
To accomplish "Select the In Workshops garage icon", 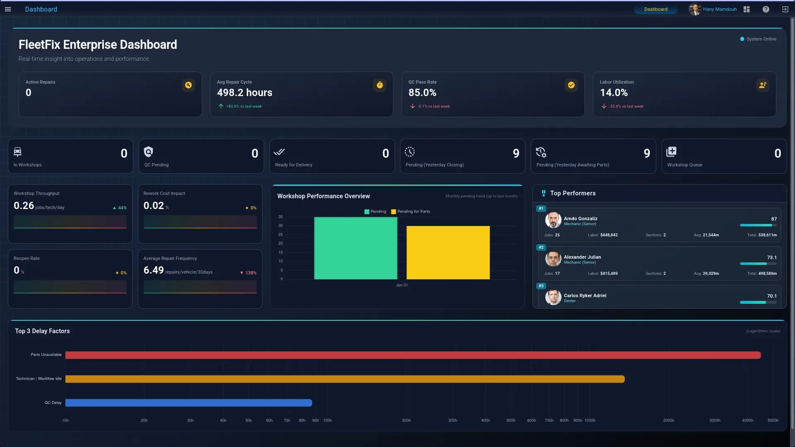I will [18, 152].
